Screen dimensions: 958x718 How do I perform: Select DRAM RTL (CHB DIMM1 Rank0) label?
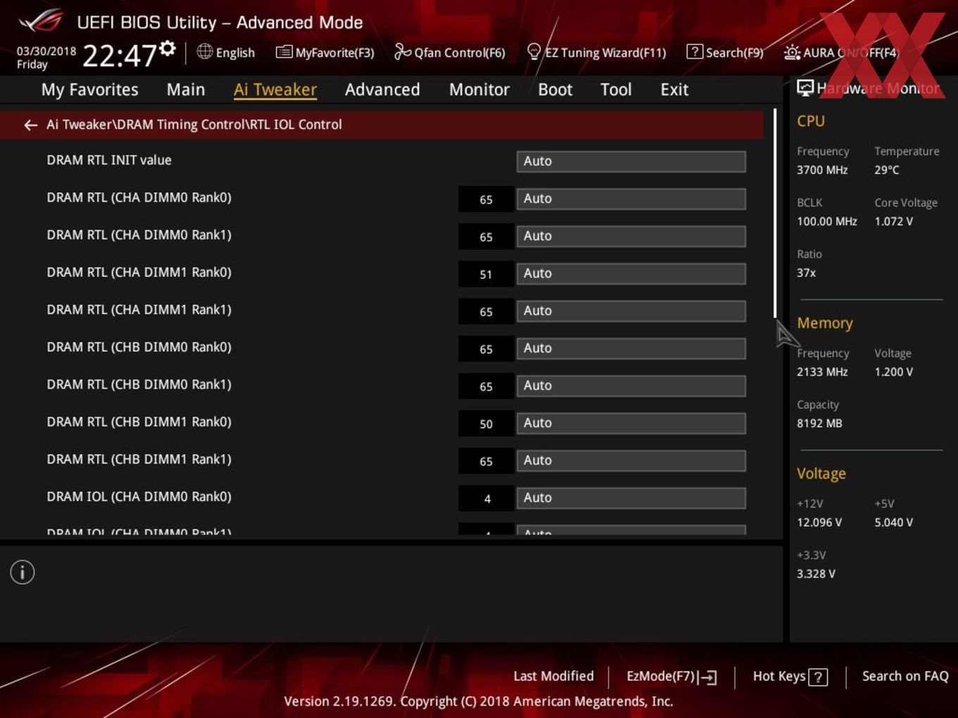pos(139,422)
